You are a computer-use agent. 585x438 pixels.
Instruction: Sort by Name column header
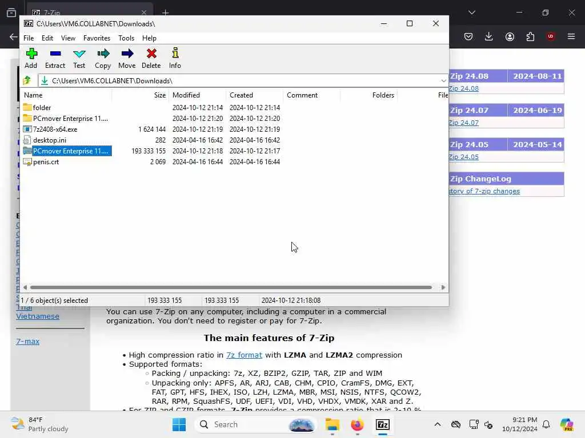click(x=66, y=95)
